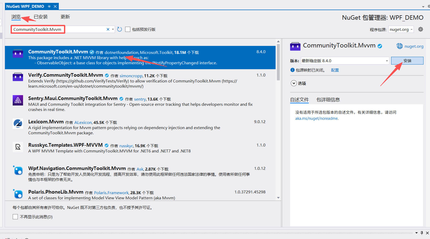Click version 1.0.12 of Wpf.Navigation.CommunityToolkit.Mvvm
The image size is (430, 239).
[260, 168]
